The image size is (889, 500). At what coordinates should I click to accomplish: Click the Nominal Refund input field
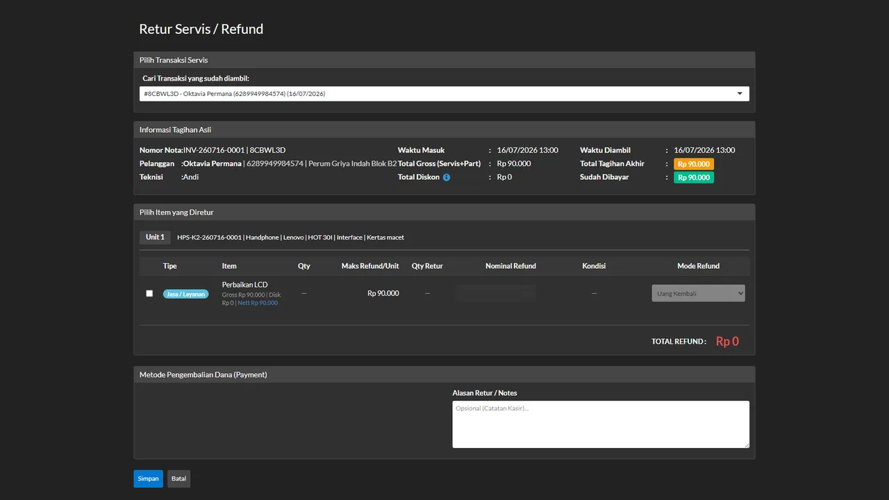pos(496,293)
